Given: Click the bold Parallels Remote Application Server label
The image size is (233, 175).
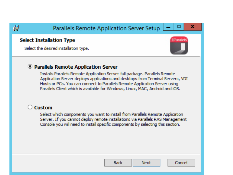Looking at the screenshot, I should tap(76, 67).
